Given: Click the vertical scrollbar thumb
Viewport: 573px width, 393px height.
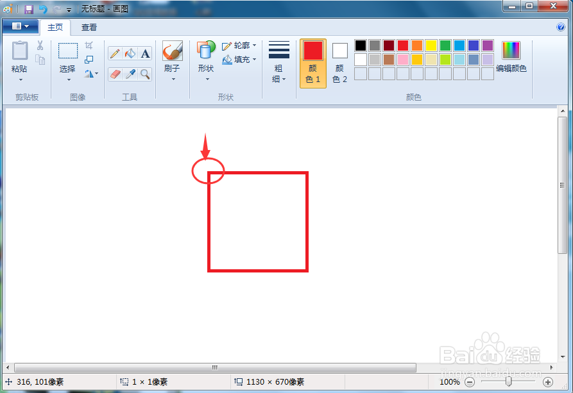Looking at the screenshot, I should click(562, 185).
